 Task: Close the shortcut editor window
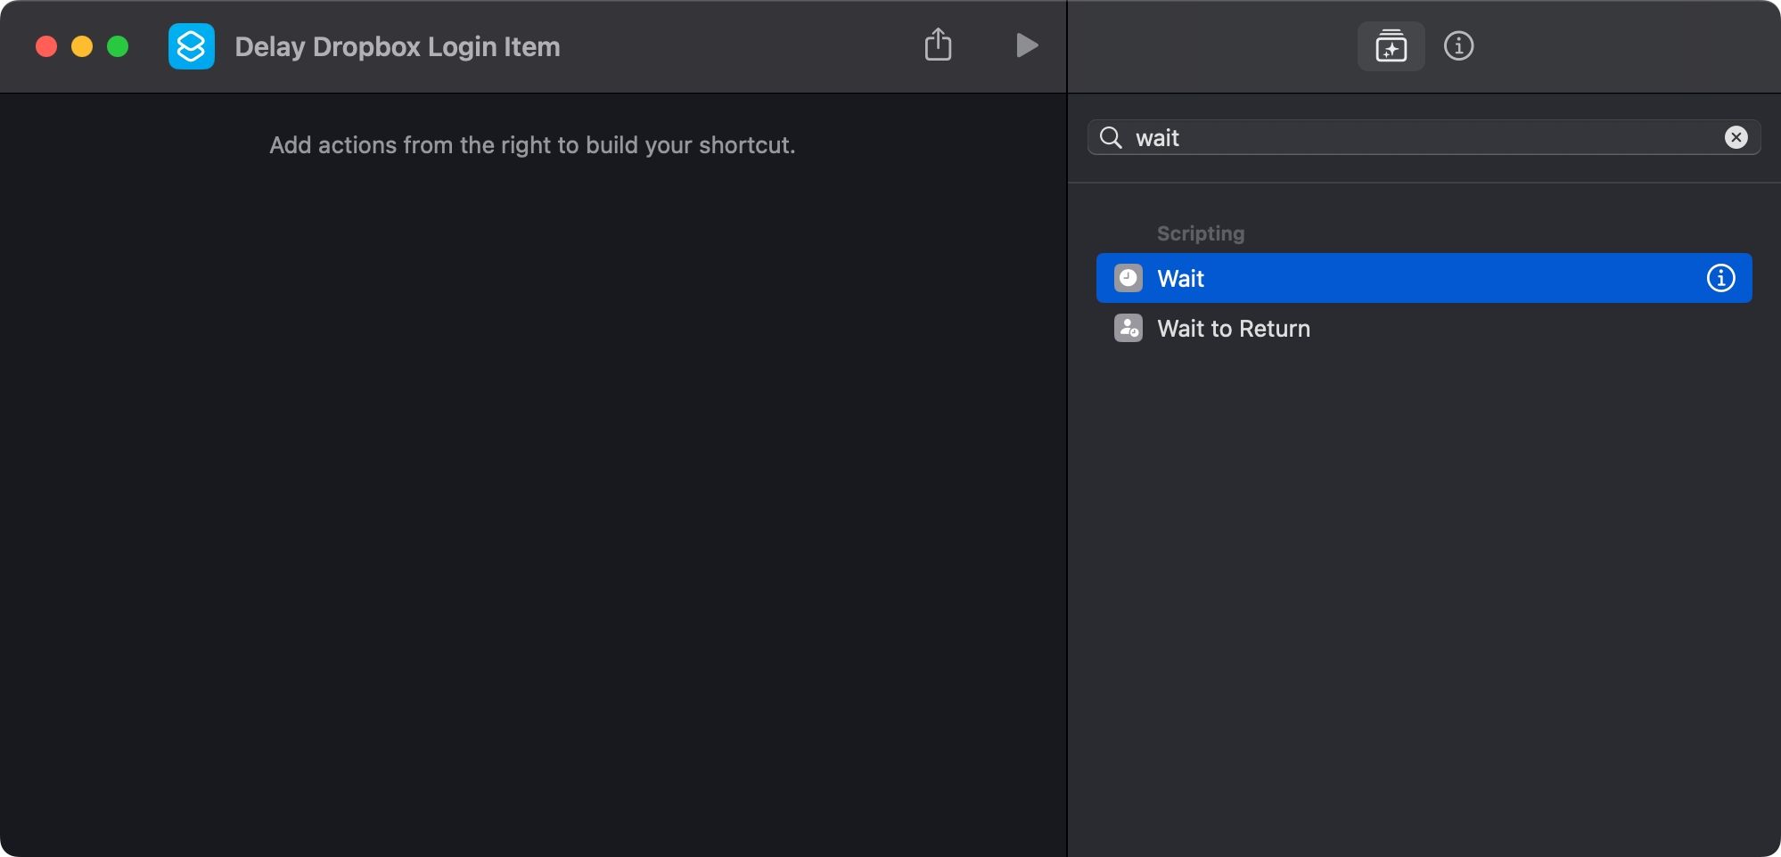46,46
